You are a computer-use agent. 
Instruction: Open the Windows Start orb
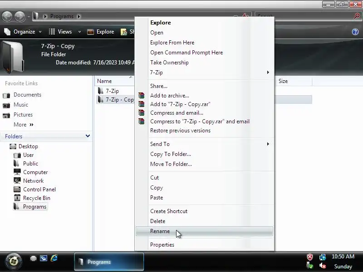coord(14,262)
